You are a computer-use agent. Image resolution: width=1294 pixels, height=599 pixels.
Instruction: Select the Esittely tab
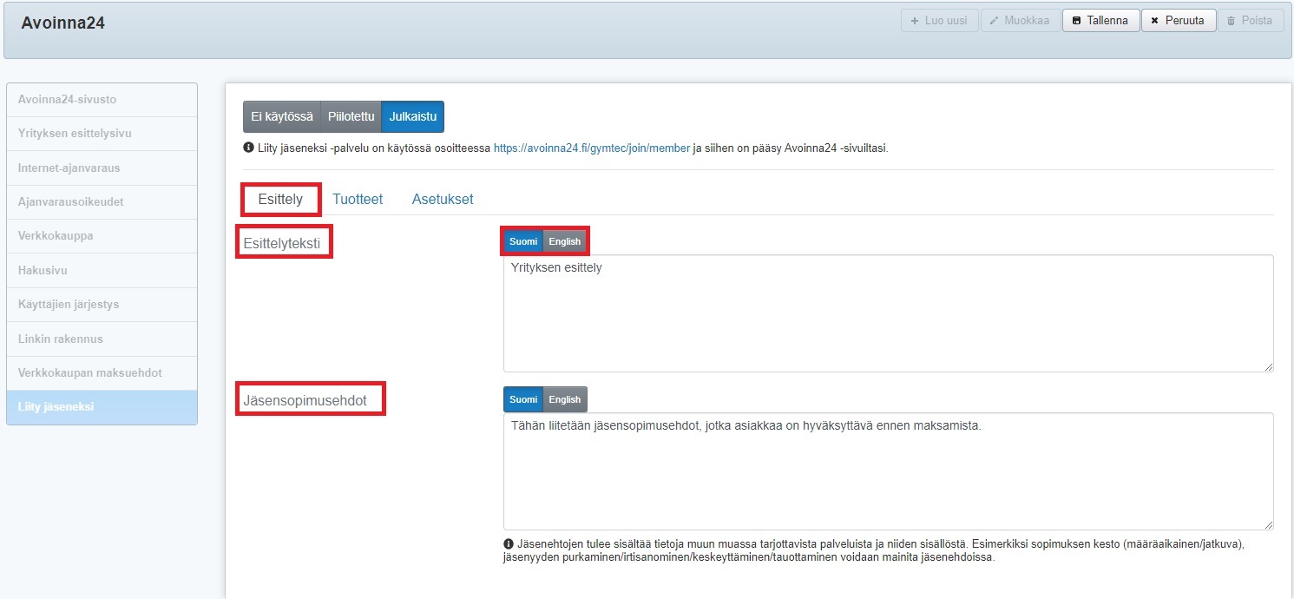[280, 200]
